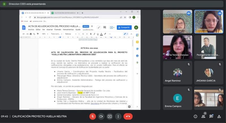Image resolution: width=226 pixels, height=123 pixels.
Task: Close the ACTA DE ADJUDICACIÓN tab
Action: coord(48,13)
